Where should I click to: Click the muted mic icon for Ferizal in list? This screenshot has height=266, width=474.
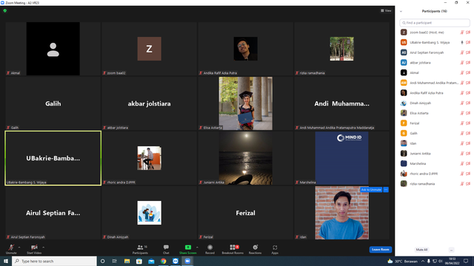click(x=462, y=123)
